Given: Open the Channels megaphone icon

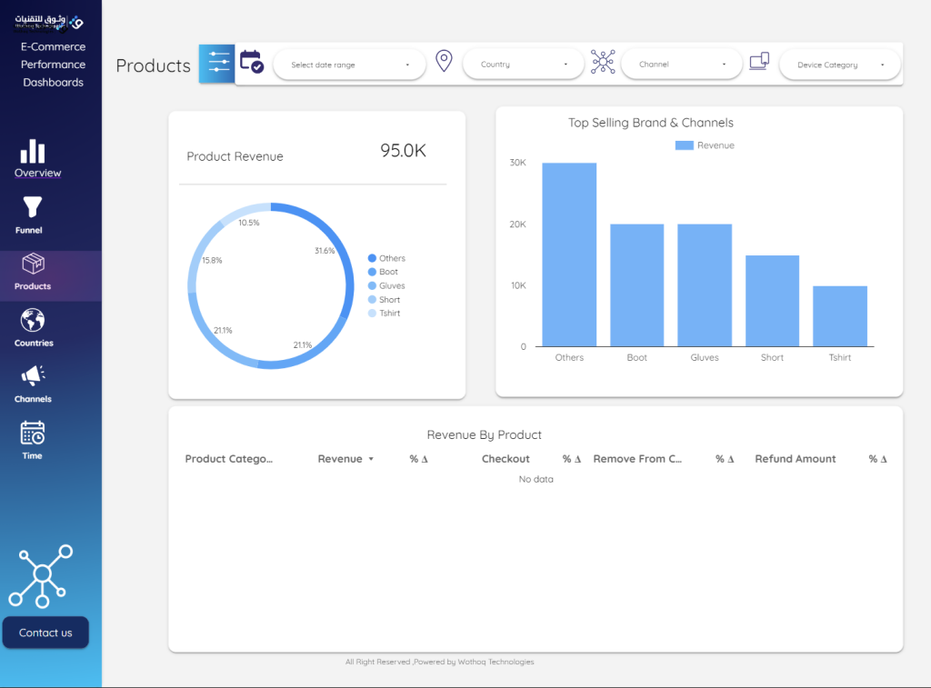Looking at the screenshot, I should click(33, 376).
